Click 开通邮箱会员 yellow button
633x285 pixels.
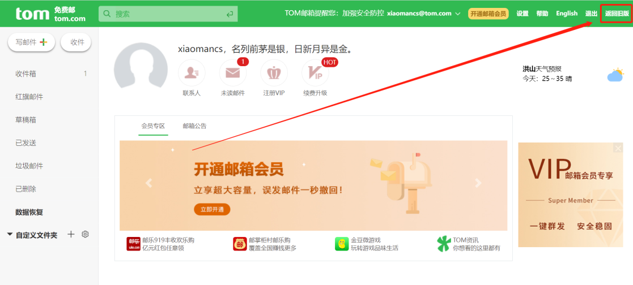488,14
